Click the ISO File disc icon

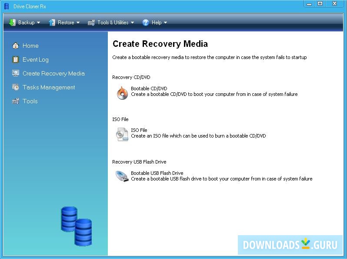[x=122, y=134]
